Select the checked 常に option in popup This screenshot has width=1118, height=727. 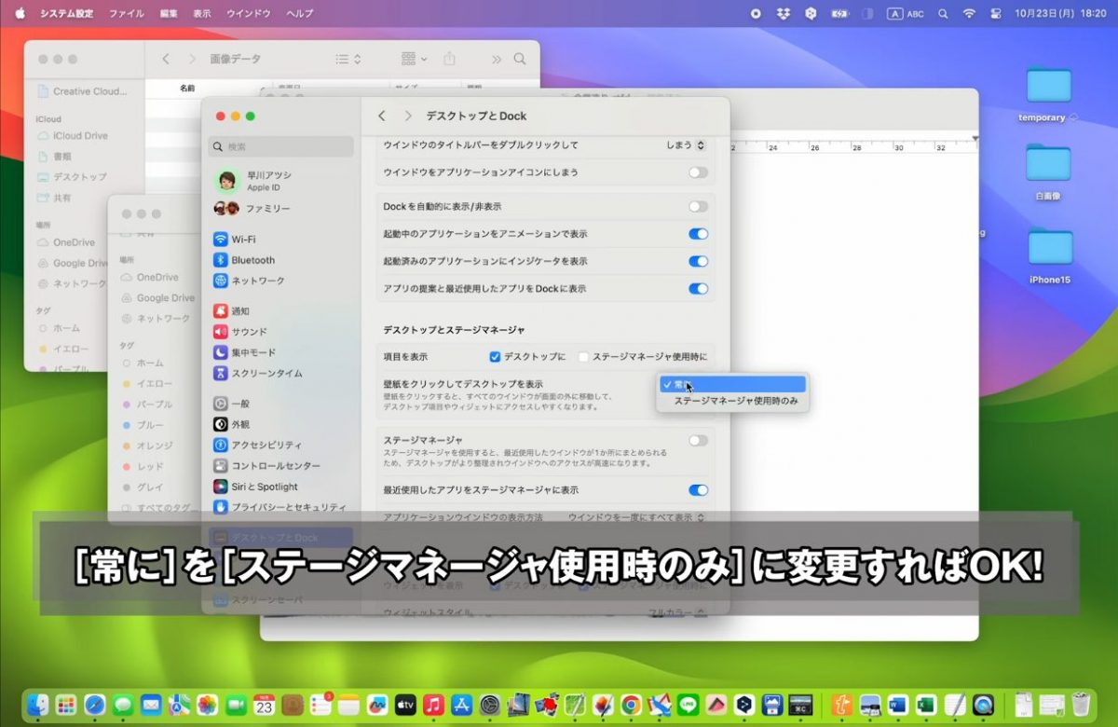pos(732,384)
